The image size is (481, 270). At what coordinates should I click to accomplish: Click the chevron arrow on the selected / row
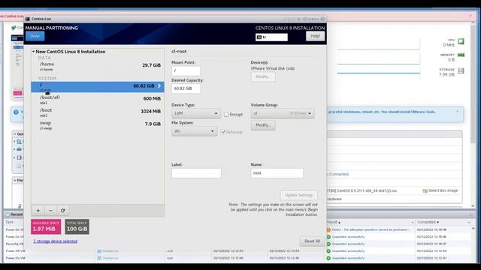(x=159, y=86)
